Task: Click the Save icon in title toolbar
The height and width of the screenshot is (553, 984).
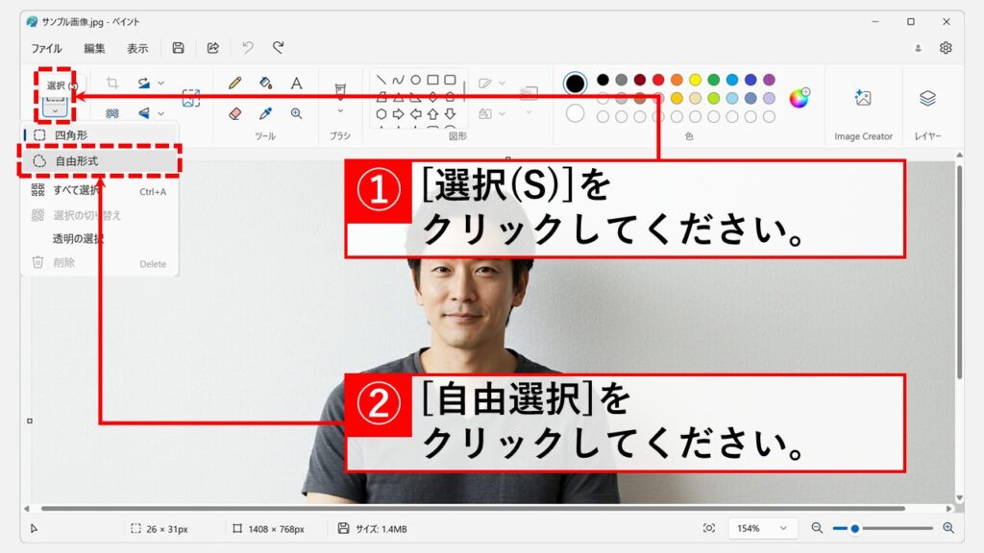Action: [178, 48]
